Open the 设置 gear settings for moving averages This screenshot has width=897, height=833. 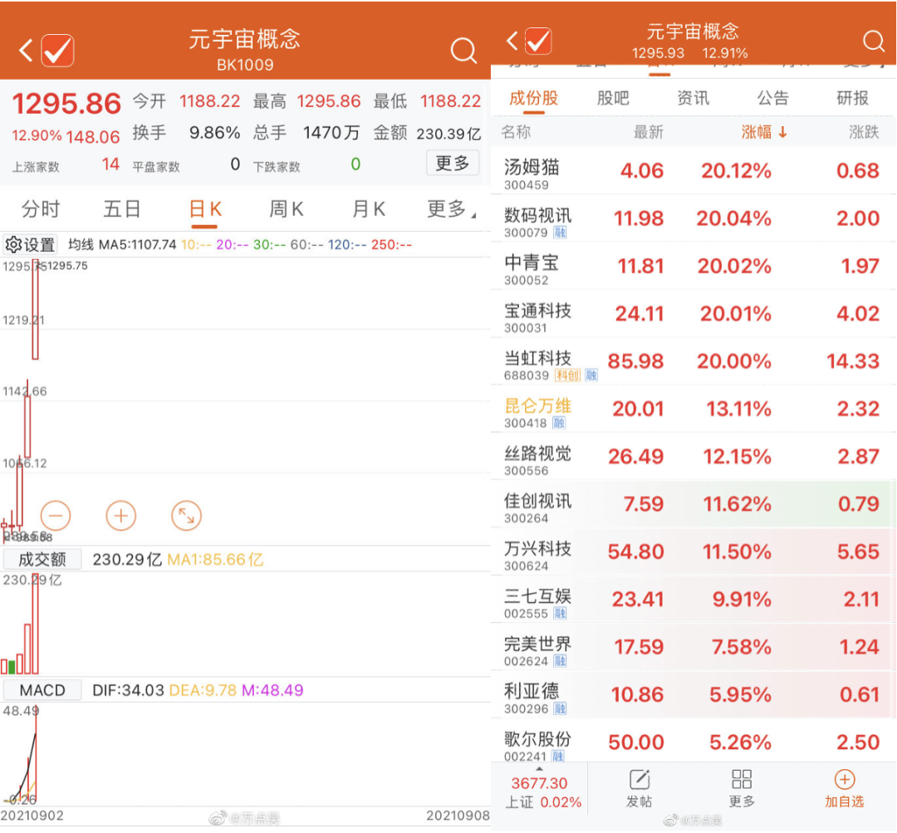pyautogui.click(x=31, y=245)
